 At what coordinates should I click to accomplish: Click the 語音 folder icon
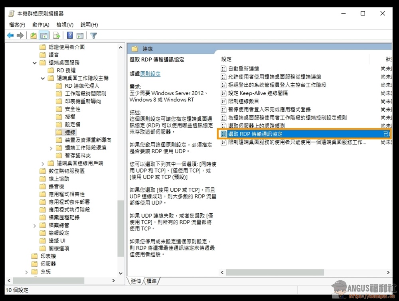(43, 55)
